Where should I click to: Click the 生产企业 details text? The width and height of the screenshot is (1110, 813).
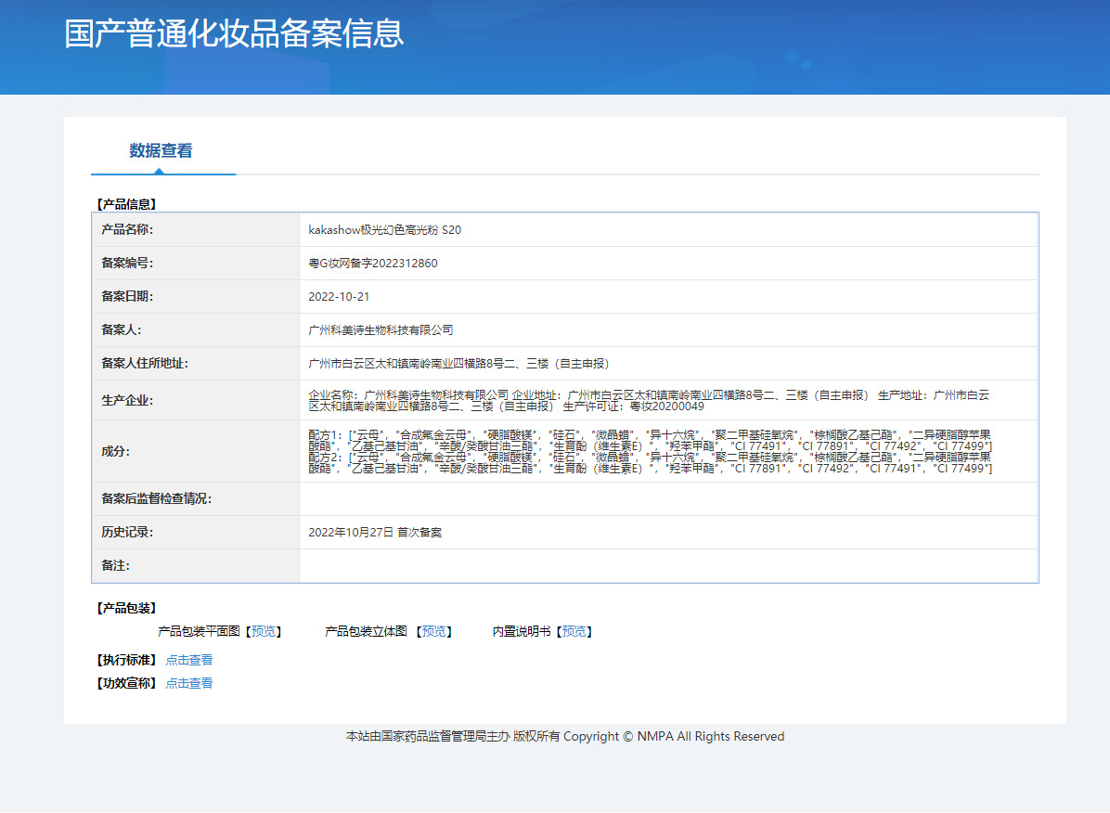click(x=650, y=401)
